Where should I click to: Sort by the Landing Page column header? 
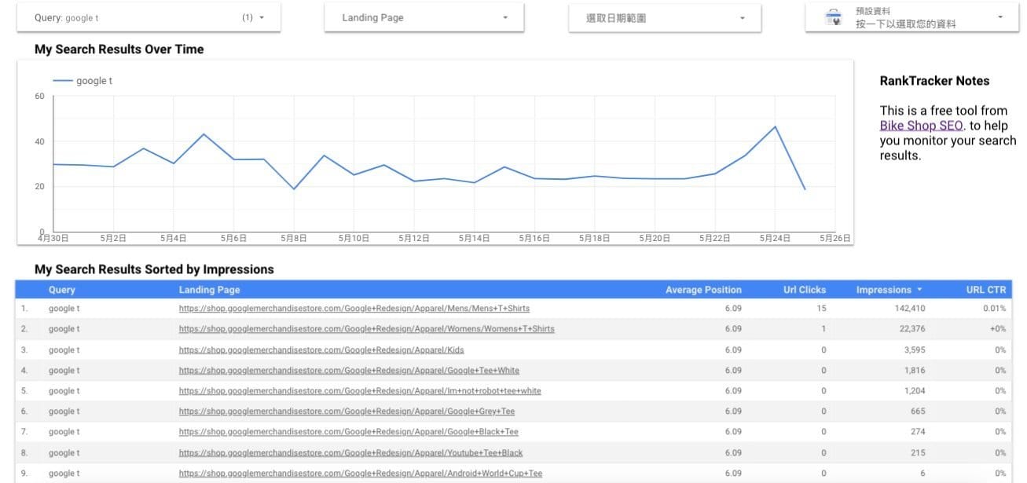[x=209, y=290]
